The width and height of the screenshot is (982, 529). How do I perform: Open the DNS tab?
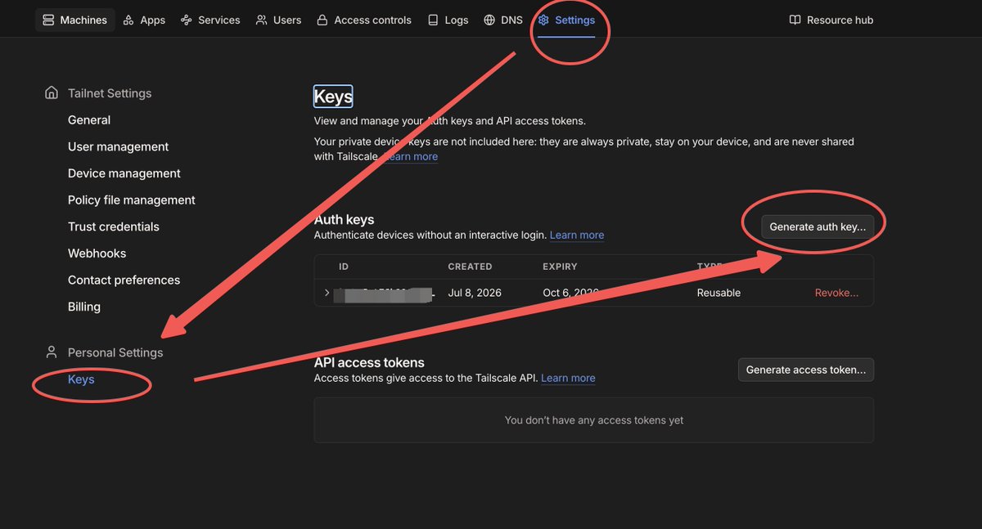(x=503, y=20)
